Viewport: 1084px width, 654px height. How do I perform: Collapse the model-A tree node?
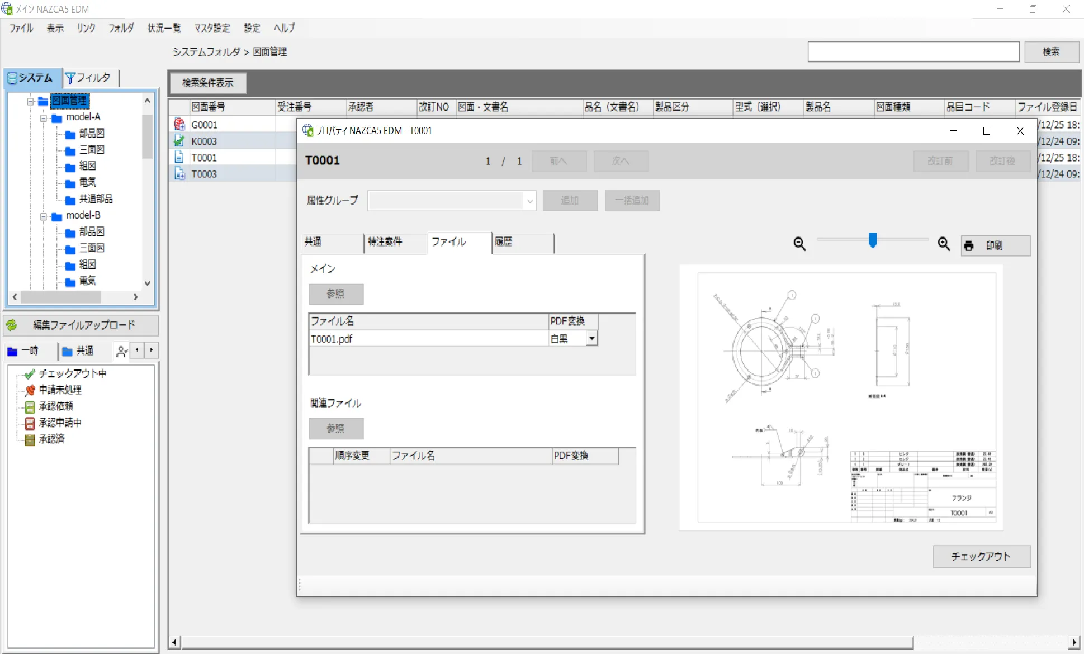click(x=44, y=118)
